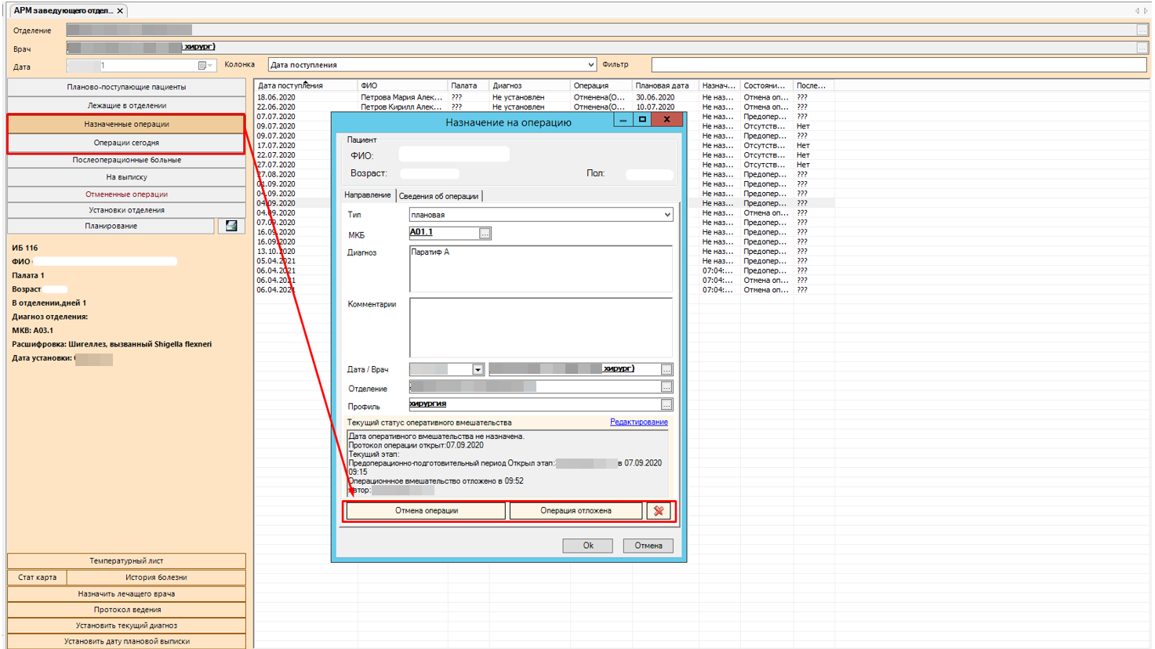
Task: Open the На выписку list
Action: click(x=126, y=177)
